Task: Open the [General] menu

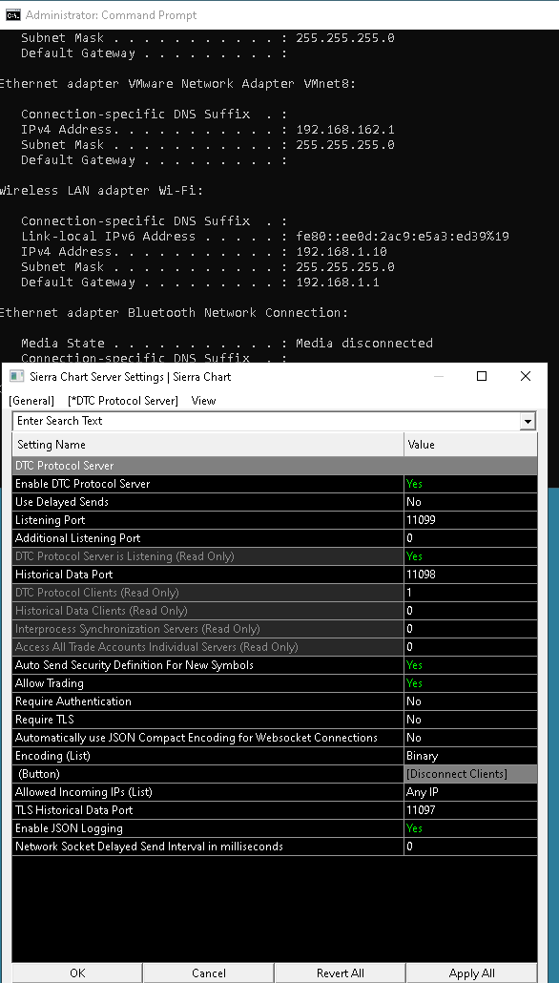Action: pos(31,401)
